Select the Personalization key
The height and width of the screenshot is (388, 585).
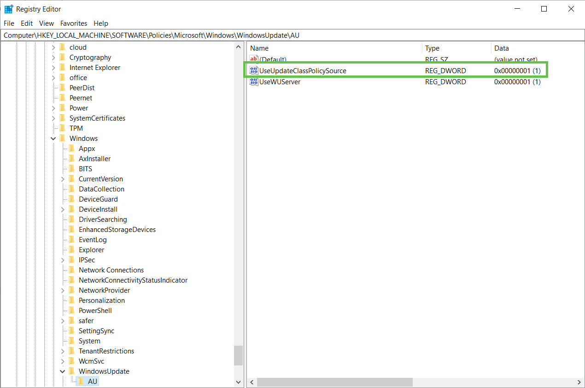(102, 300)
